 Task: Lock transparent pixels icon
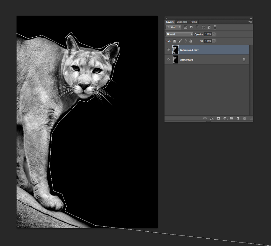click(174, 41)
